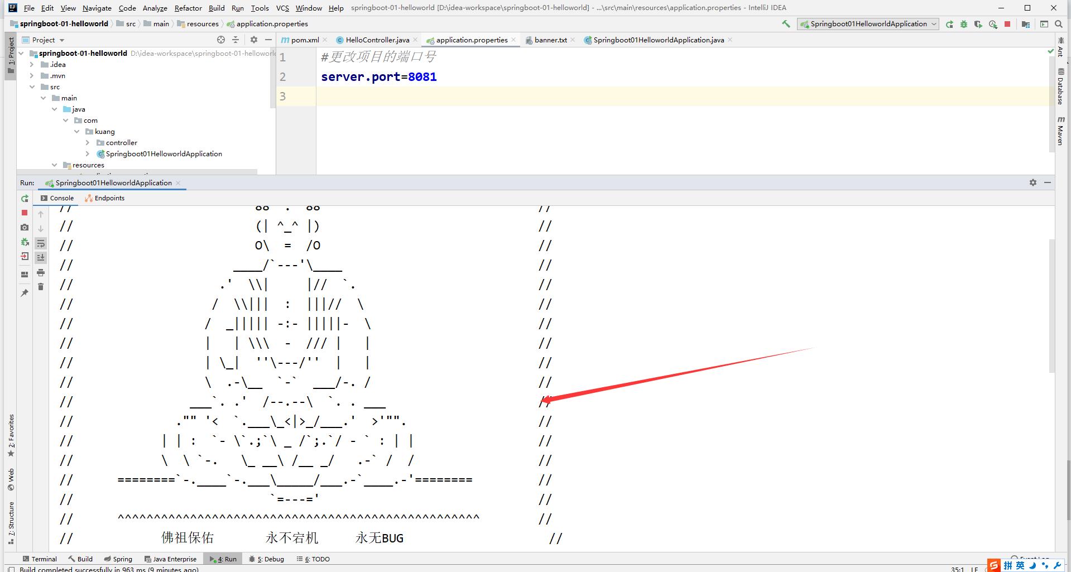Open the VCS menu

(x=282, y=8)
